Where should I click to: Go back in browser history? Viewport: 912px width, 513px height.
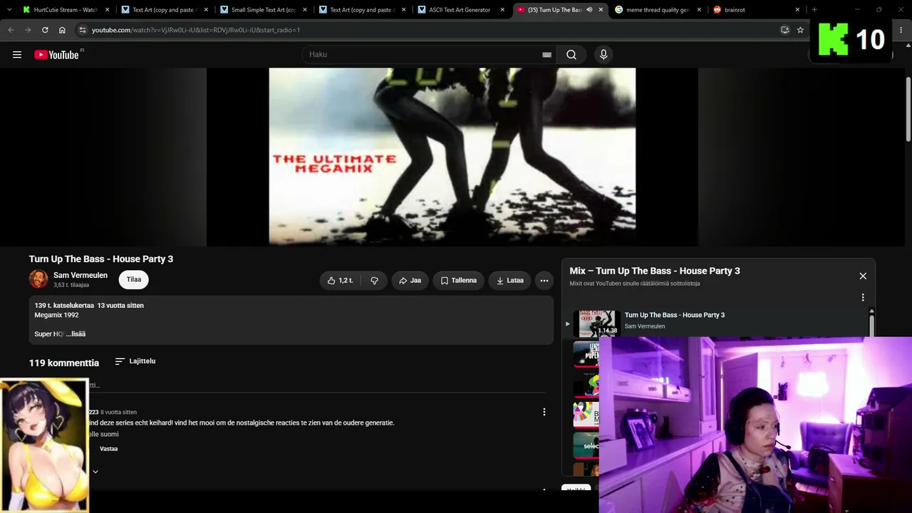[11, 30]
